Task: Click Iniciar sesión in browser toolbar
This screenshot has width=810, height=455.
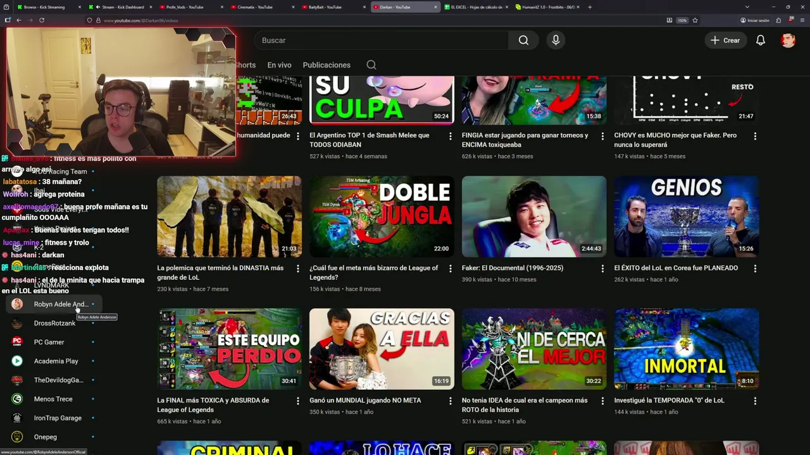Action: [x=755, y=20]
